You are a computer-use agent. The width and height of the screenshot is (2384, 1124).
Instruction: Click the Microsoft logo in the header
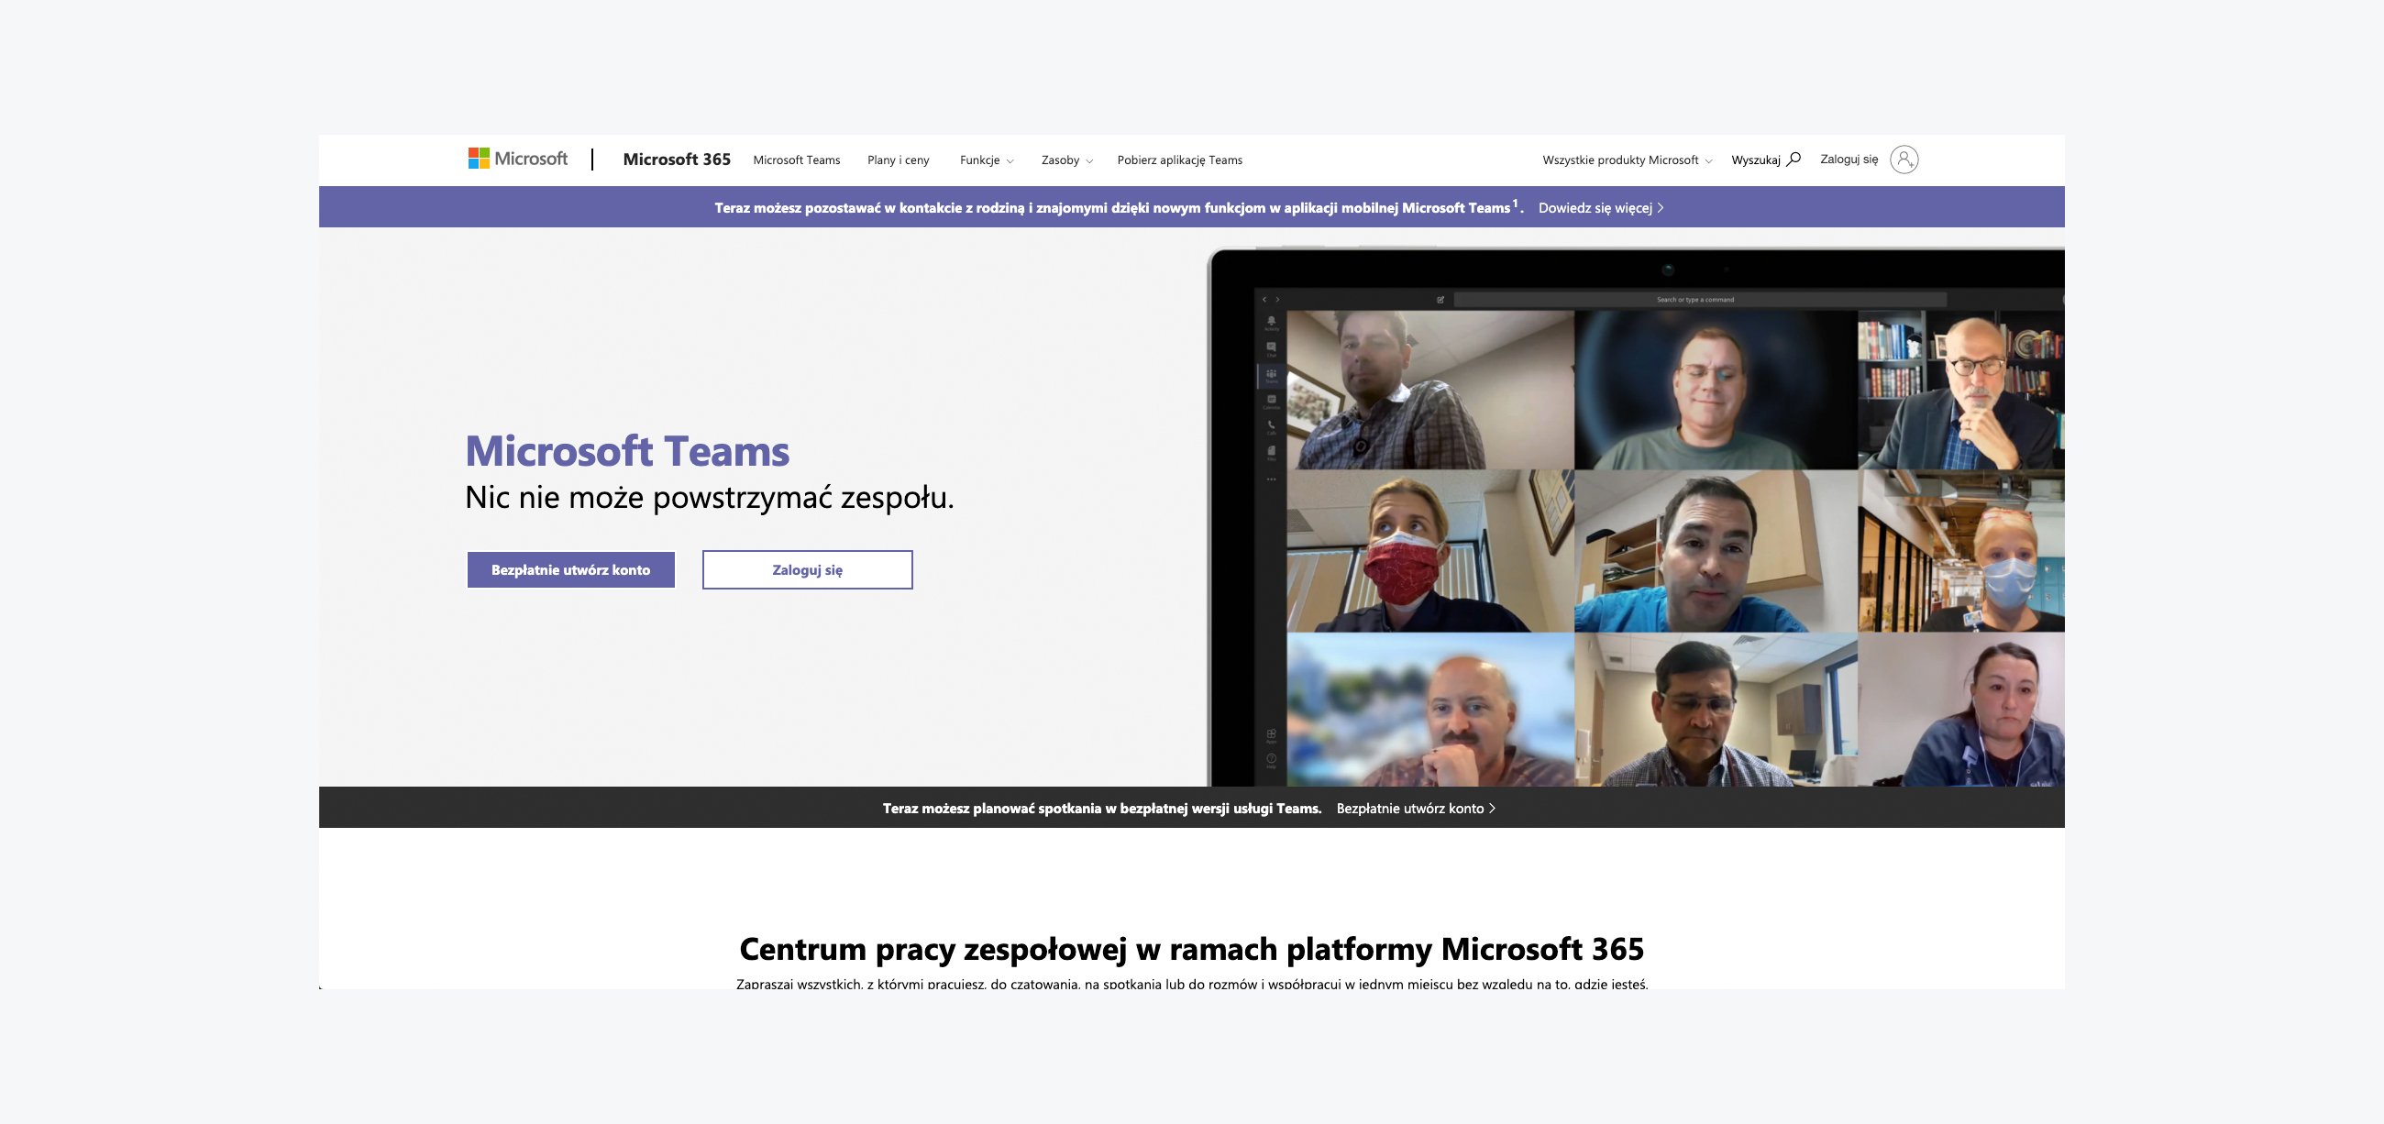[517, 160]
